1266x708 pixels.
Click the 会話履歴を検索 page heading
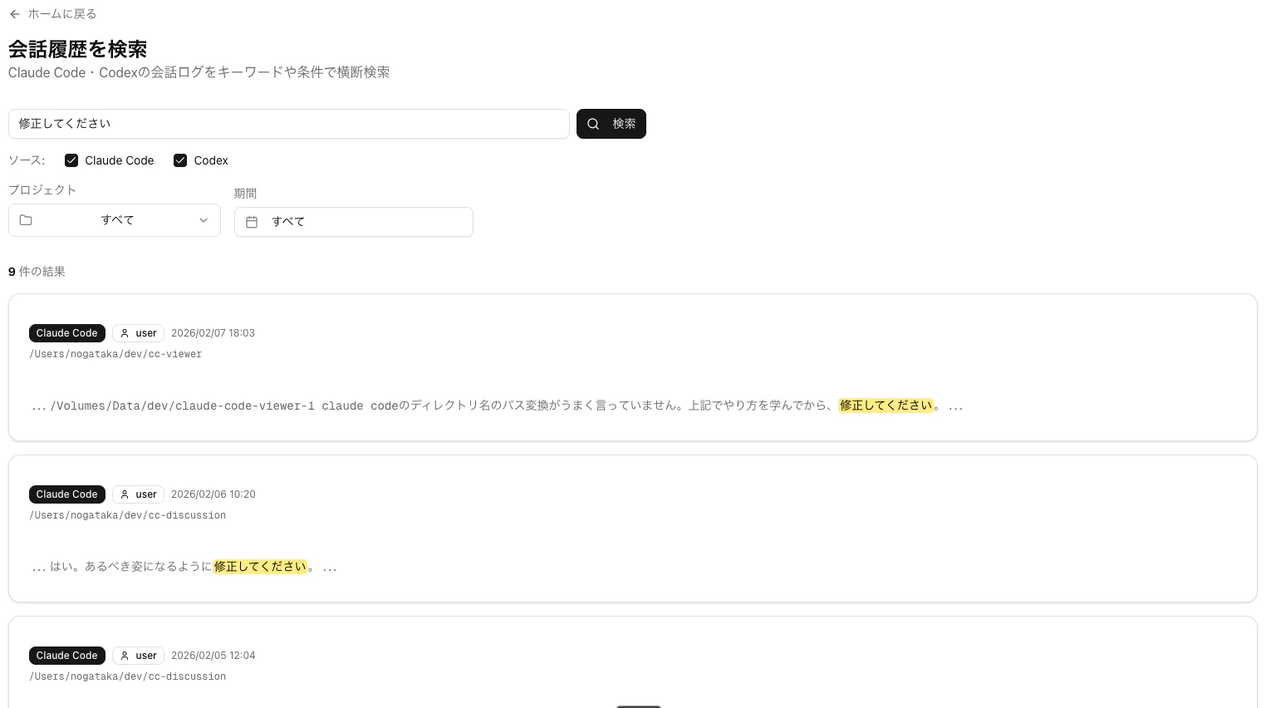click(x=78, y=49)
